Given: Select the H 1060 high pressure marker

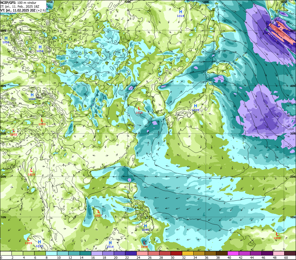Looking at the screenshot, I should (32, 97).
